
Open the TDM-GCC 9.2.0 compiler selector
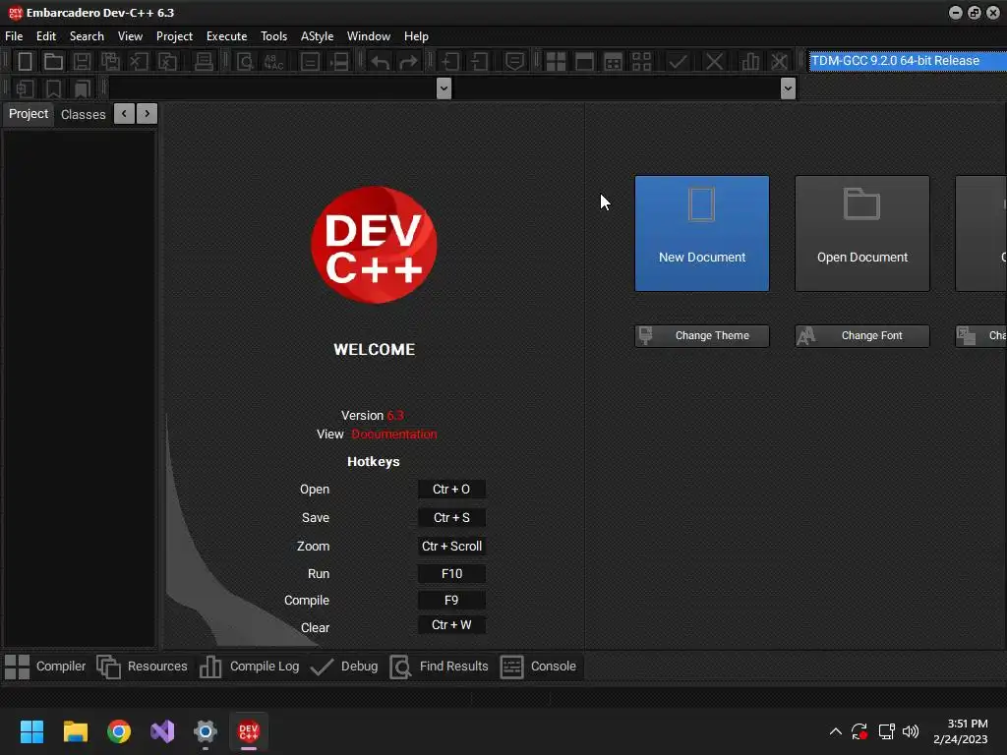coord(908,61)
